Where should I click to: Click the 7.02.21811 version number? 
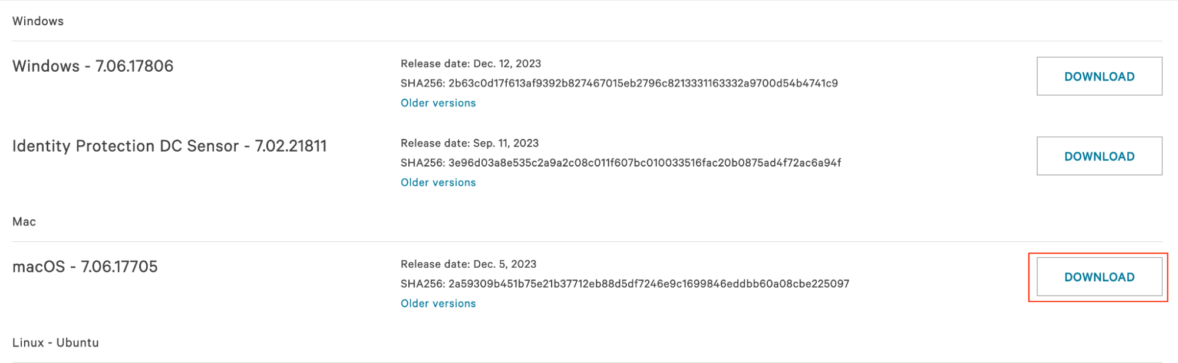[291, 146]
